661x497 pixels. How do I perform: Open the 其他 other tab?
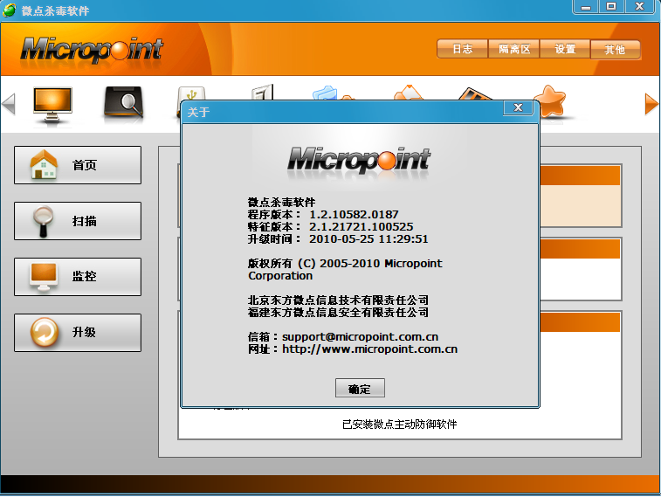tap(615, 50)
